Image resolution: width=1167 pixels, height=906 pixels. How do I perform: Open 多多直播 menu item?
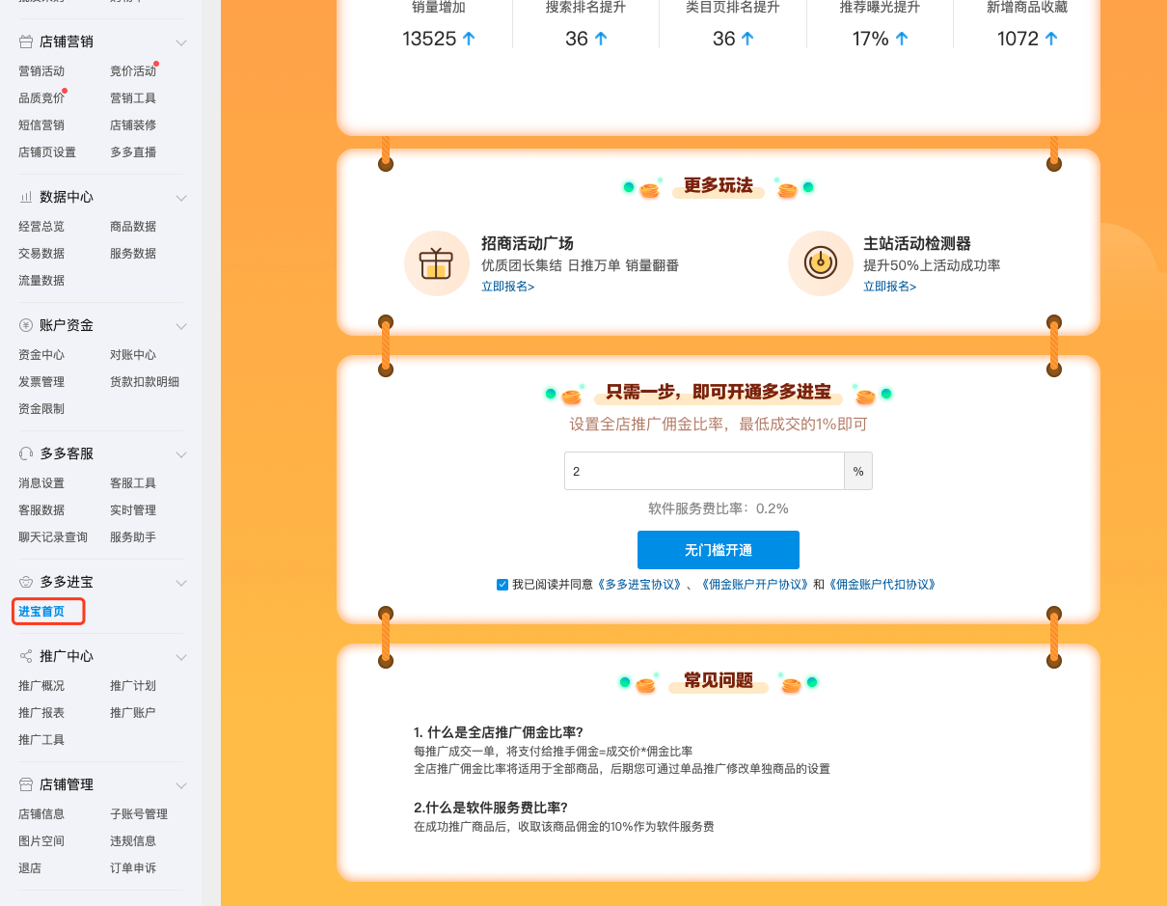[133, 152]
